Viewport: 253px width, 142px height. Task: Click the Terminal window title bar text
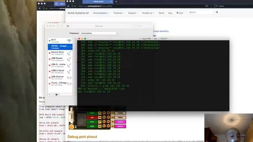click(154, 39)
